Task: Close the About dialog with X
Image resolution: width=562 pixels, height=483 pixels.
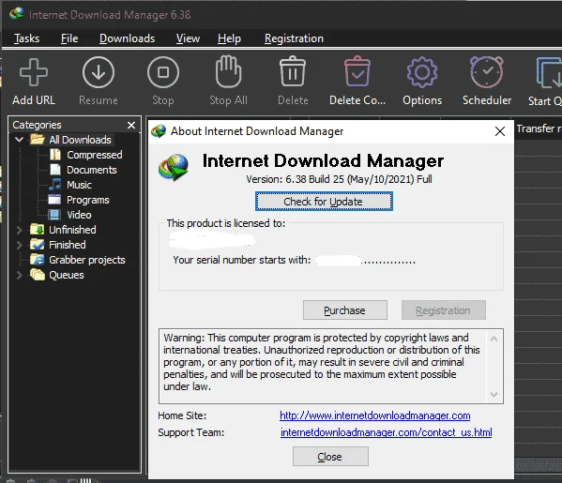Action: coord(500,131)
